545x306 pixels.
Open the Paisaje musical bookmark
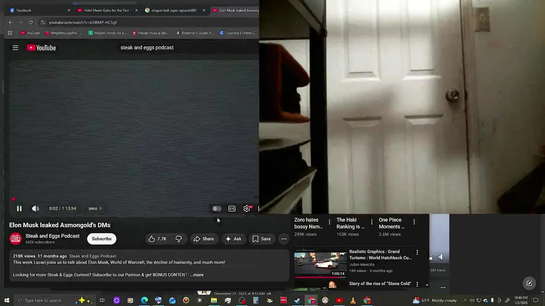pyautogui.click(x=150, y=33)
